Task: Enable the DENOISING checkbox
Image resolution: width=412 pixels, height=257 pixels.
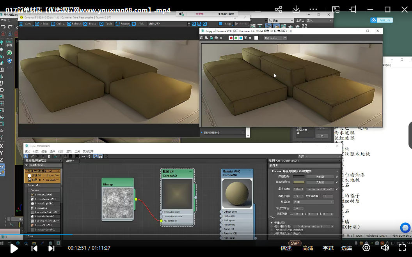Action: point(243,132)
